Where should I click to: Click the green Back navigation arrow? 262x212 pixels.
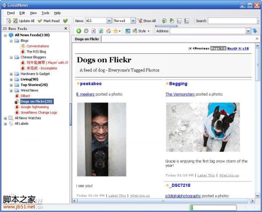click(x=79, y=31)
